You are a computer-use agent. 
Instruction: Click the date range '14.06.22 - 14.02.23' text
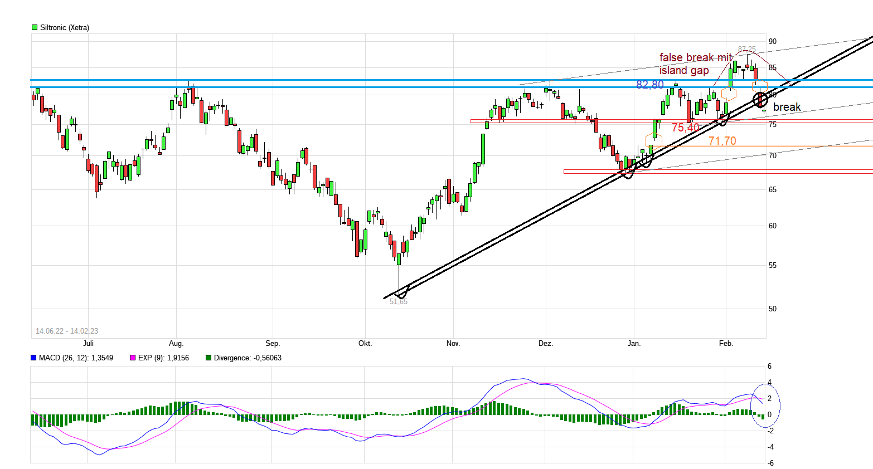[x=66, y=330]
